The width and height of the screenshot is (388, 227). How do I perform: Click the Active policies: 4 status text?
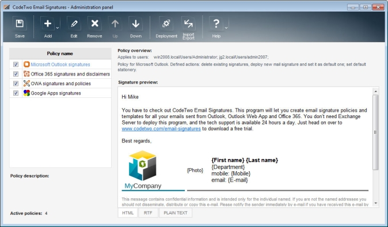[29, 213]
